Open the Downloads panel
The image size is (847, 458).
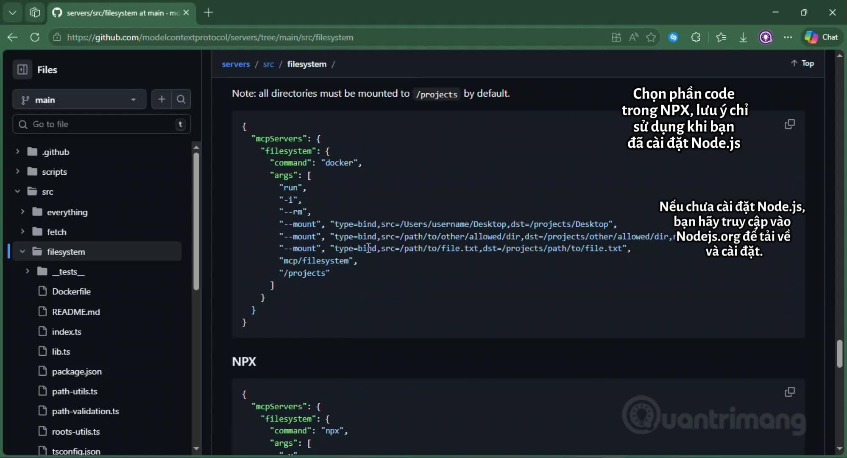[743, 37]
